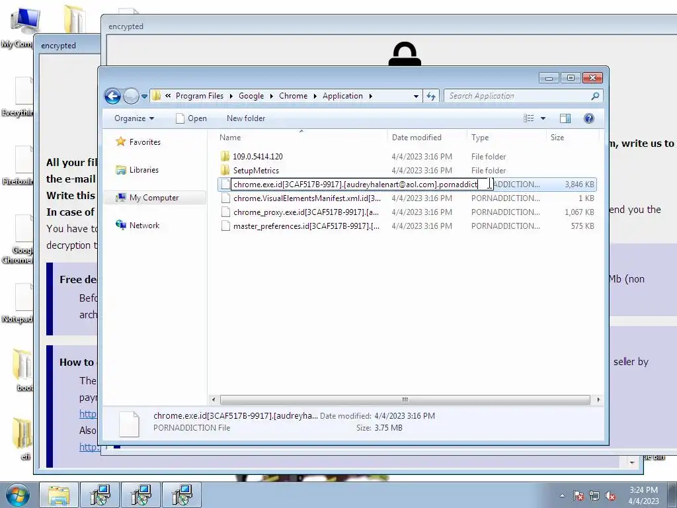
Task: Select Network in navigation pane
Action: coord(138,225)
